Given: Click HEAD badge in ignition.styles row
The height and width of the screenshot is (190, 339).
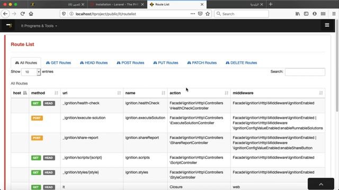Looking at the screenshot, I should point(49,173).
